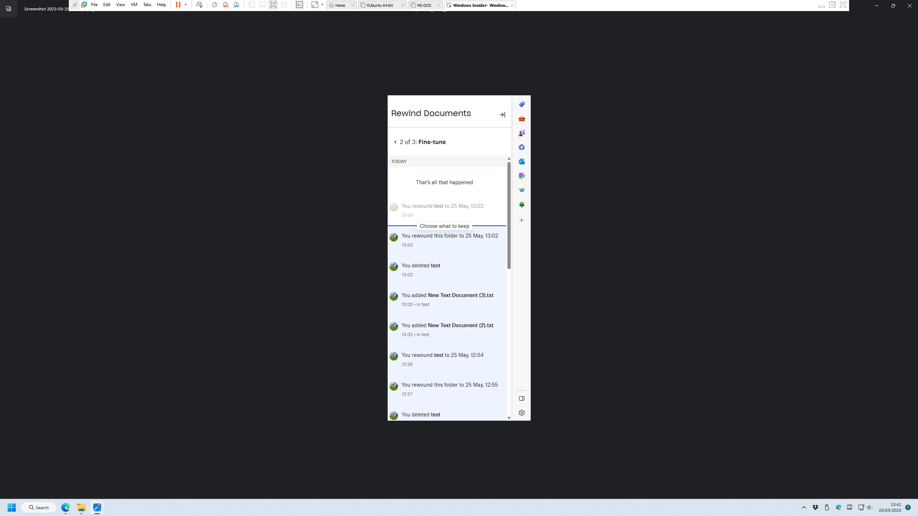Image resolution: width=918 pixels, height=516 pixels.
Task: Open the Games chess pieces icon
Action: 522,133
